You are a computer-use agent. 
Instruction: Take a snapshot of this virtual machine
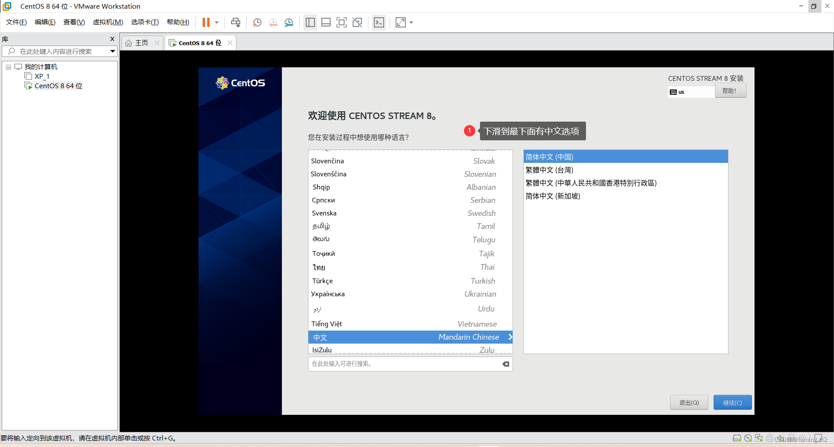click(x=257, y=22)
